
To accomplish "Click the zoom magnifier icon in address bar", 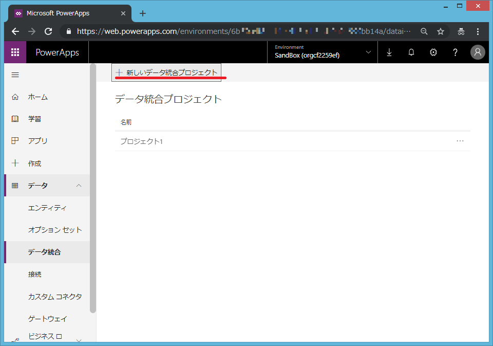I will (x=424, y=31).
